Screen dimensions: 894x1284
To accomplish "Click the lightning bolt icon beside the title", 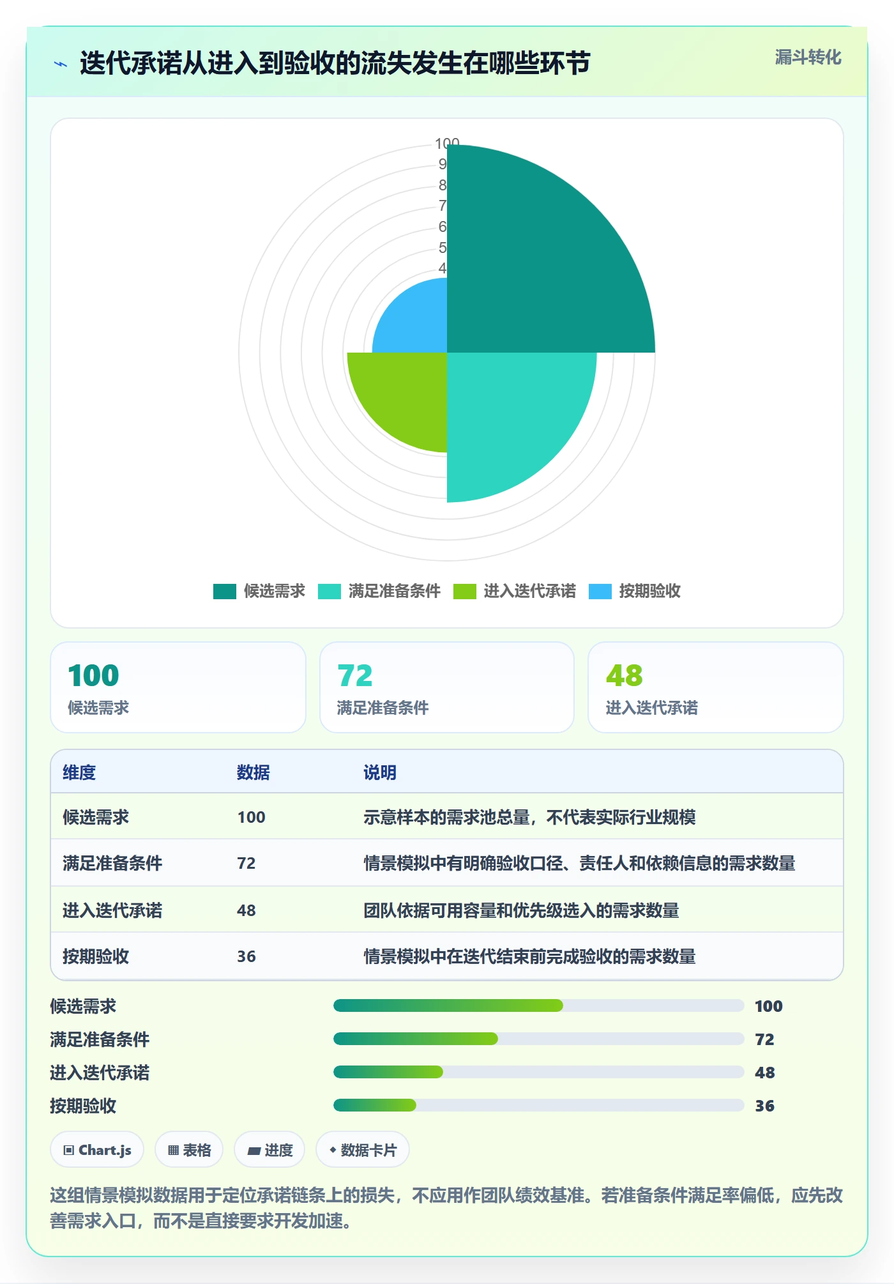I will [61, 64].
